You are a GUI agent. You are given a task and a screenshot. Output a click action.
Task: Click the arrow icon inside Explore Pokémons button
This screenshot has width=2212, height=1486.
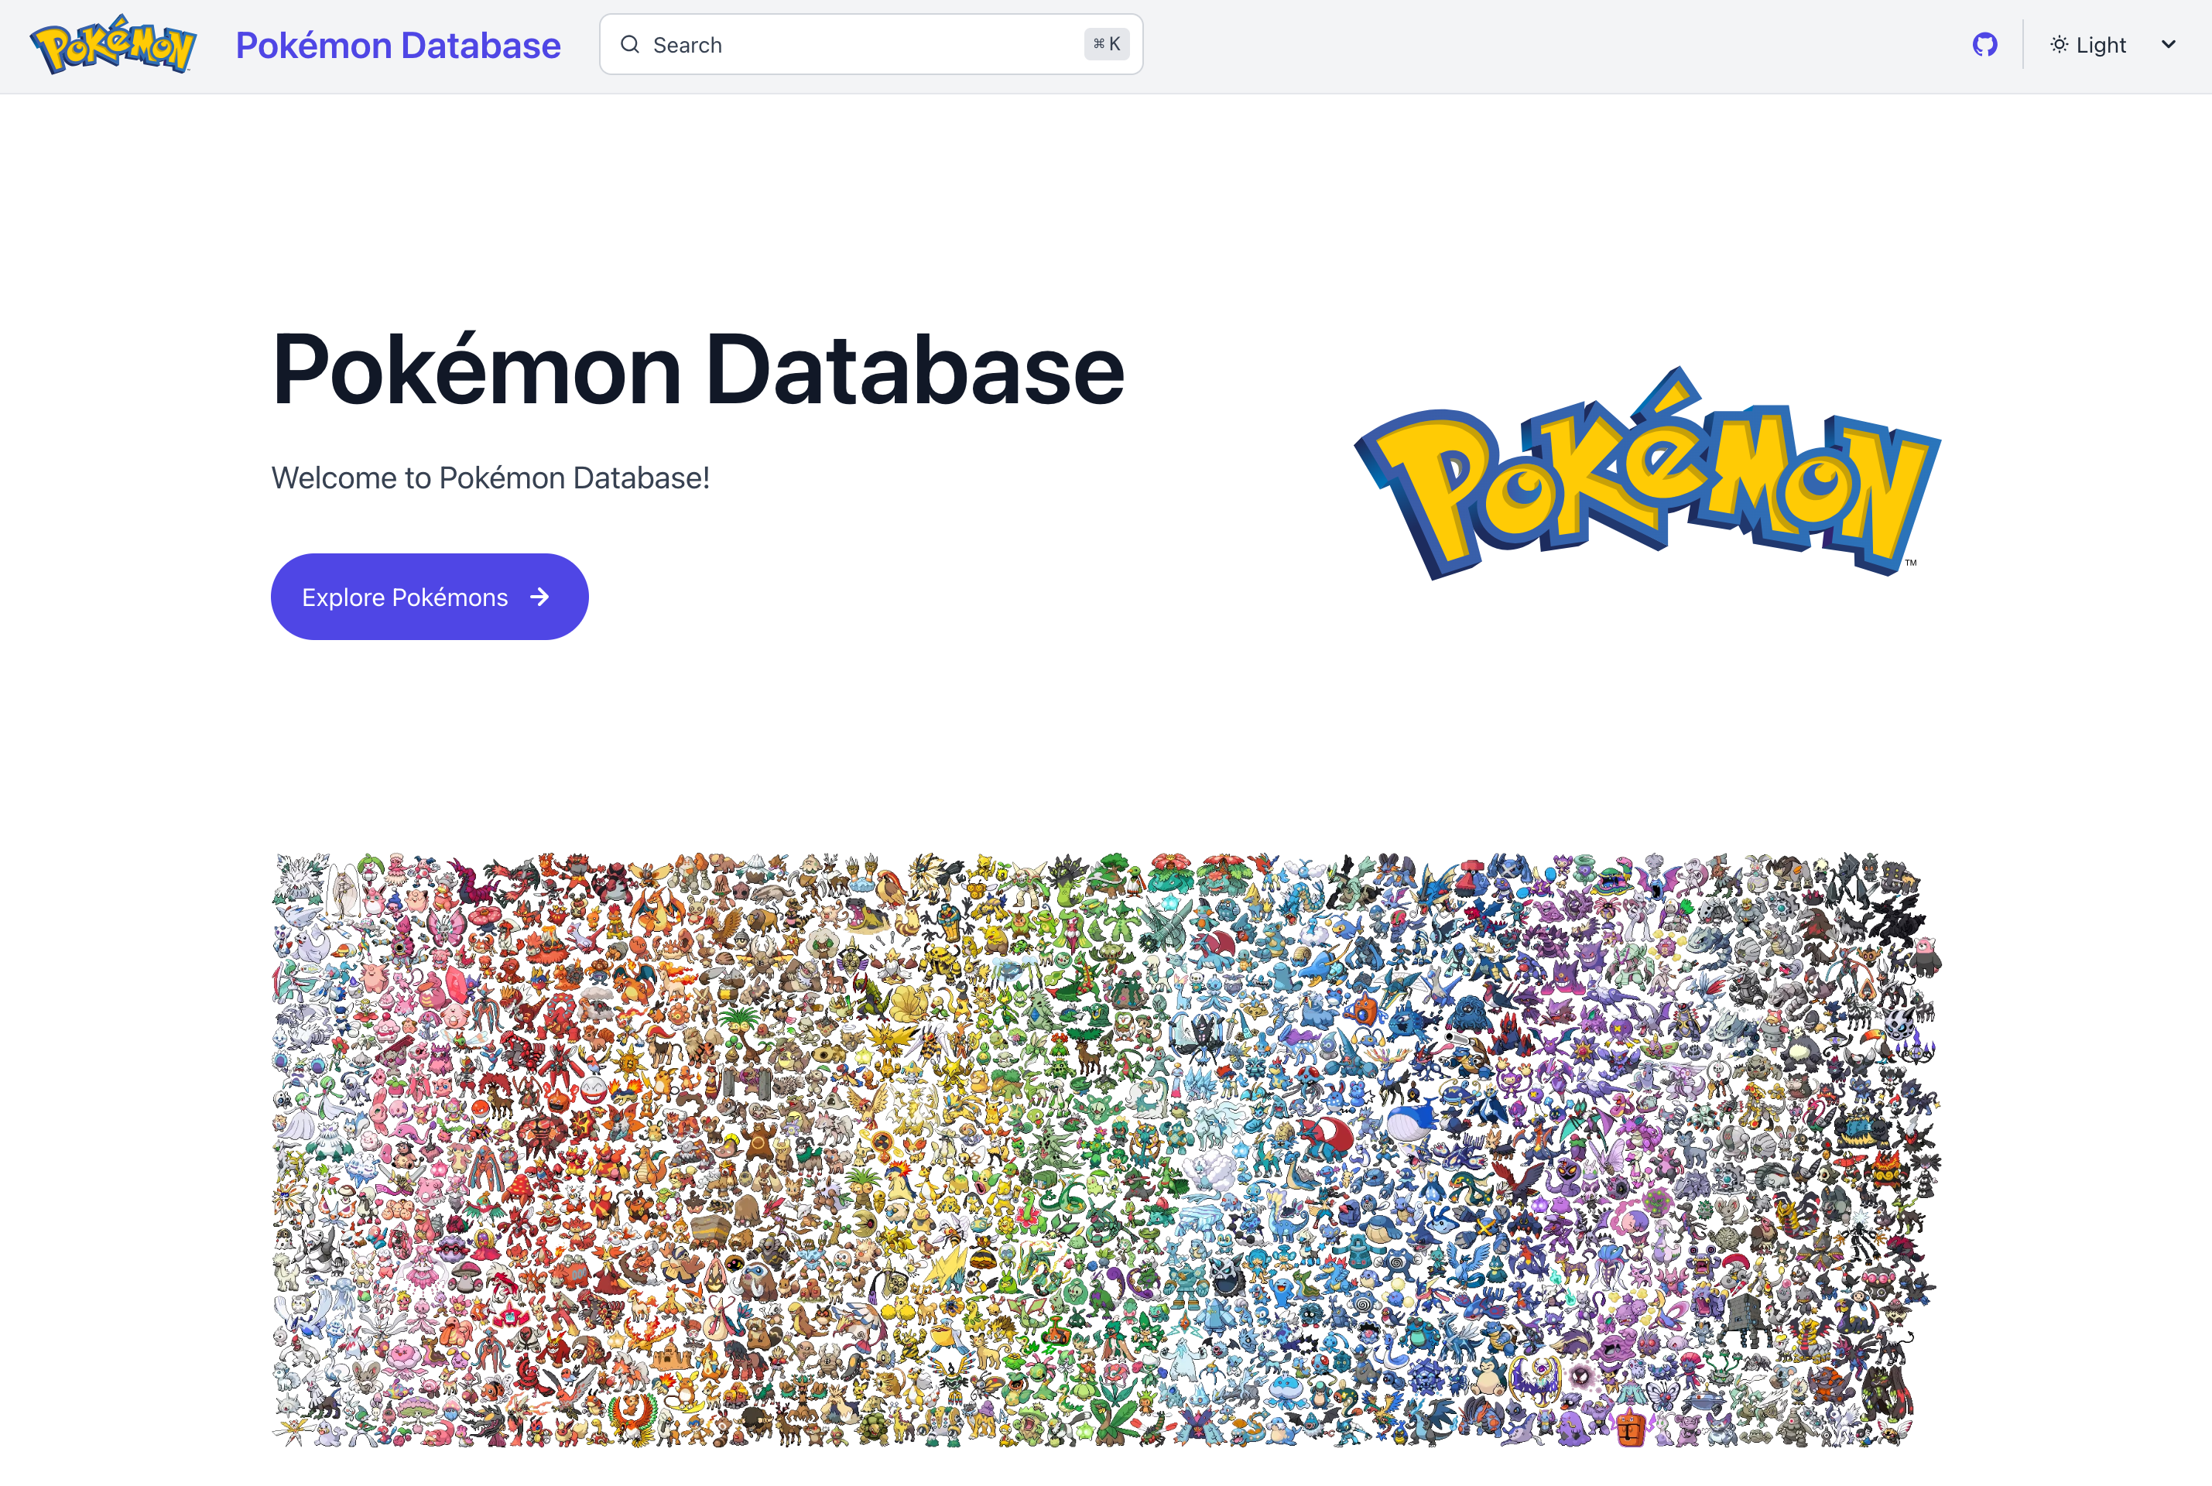[x=540, y=597]
